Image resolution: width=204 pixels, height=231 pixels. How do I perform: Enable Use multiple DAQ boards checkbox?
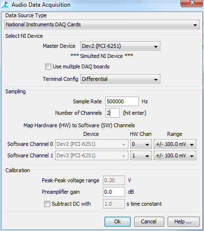pos(48,66)
